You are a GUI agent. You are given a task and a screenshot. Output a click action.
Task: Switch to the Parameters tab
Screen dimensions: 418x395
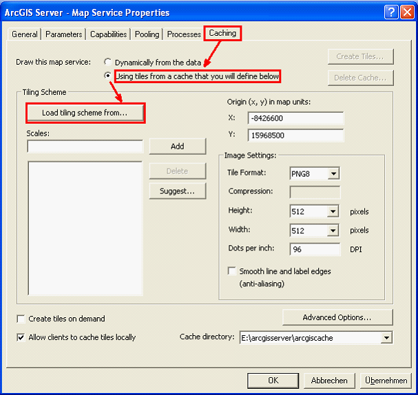tap(64, 34)
